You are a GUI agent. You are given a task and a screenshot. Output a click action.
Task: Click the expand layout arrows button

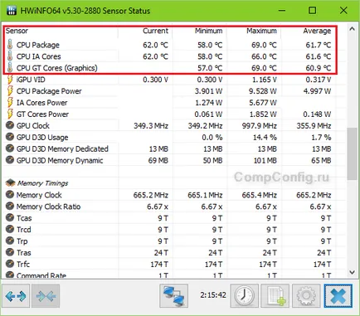(x=16, y=296)
